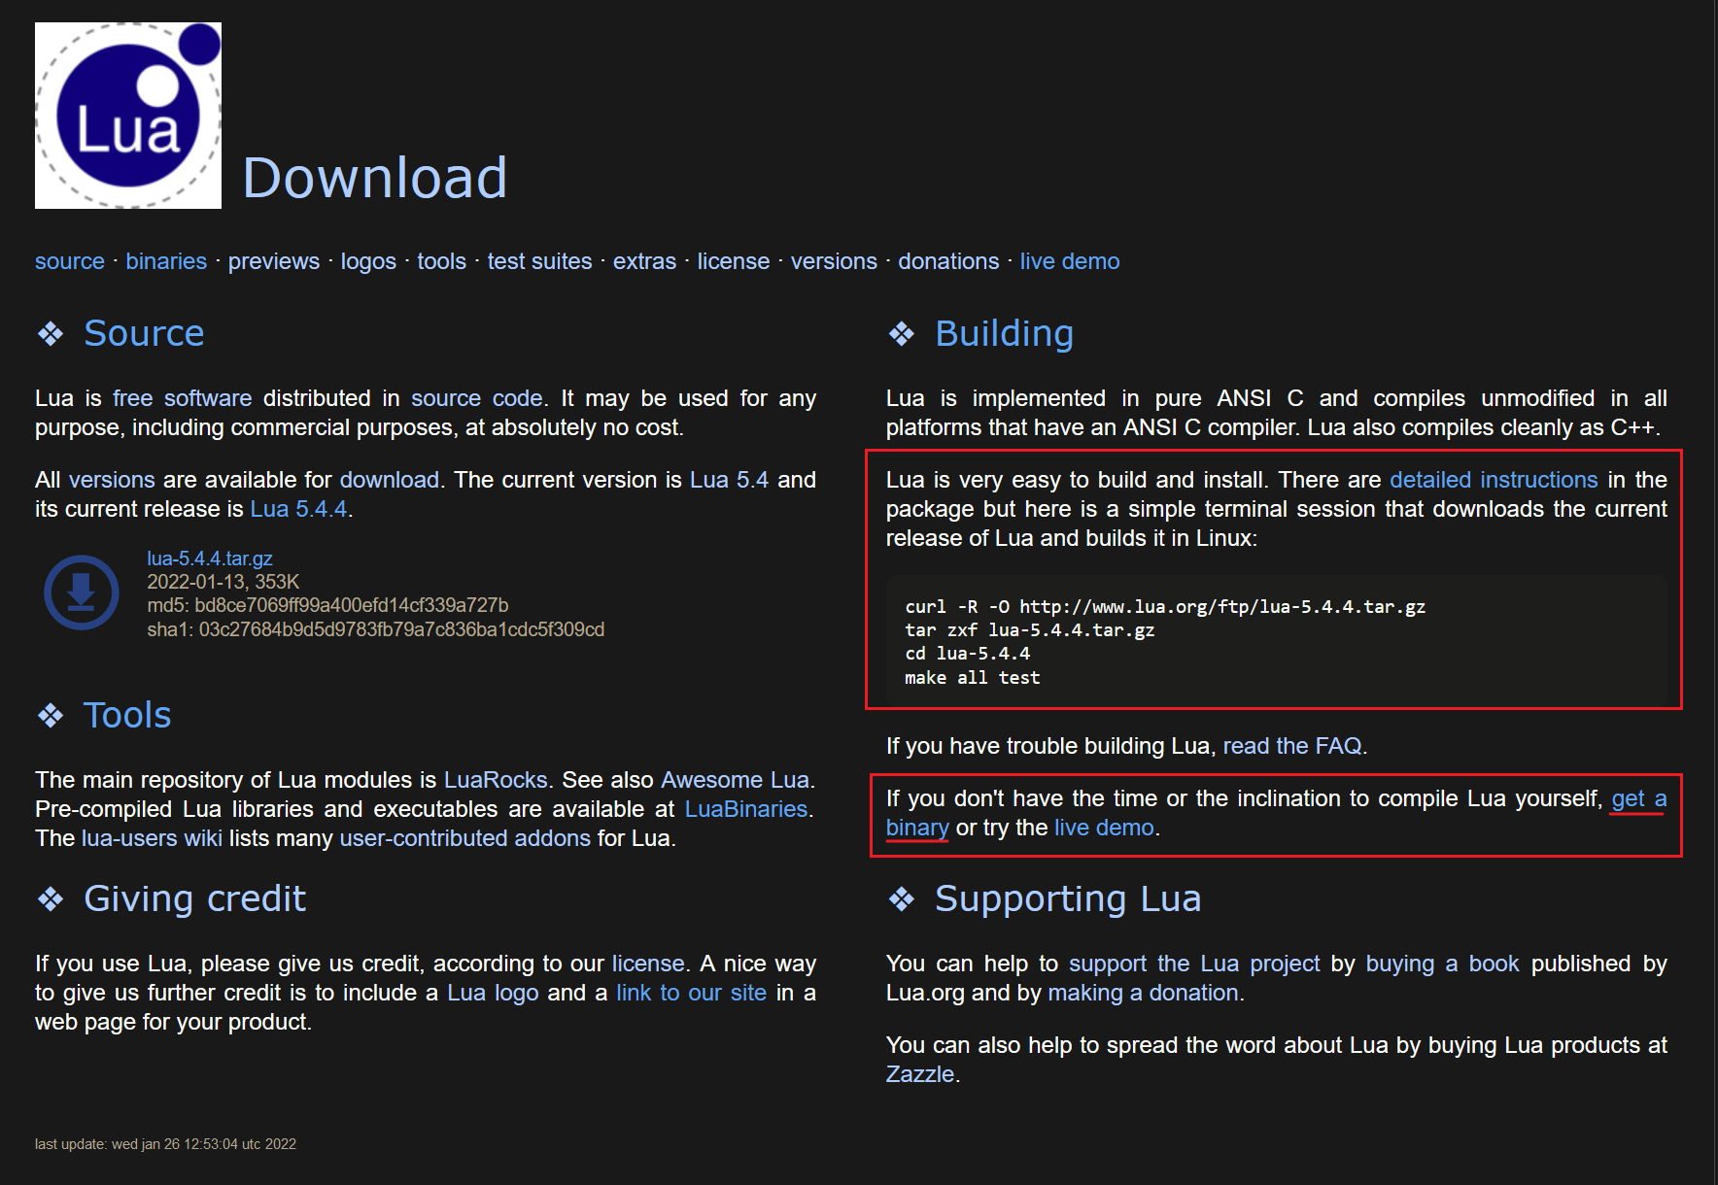Open the 'Lua 5.4' current version link
This screenshot has height=1185, width=1718.
[729, 480]
